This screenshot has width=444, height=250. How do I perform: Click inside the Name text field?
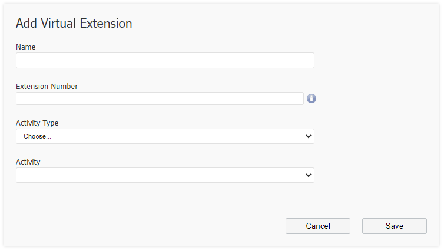(x=165, y=61)
